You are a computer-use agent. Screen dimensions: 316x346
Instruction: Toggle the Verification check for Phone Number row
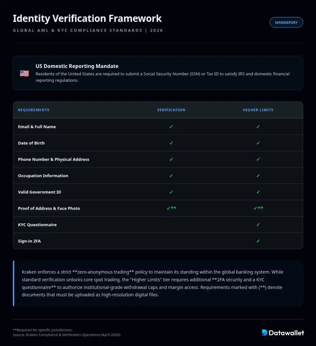171,159
